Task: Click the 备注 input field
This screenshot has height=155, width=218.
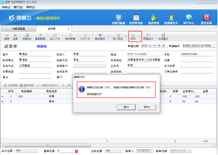Action: point(35,77)
